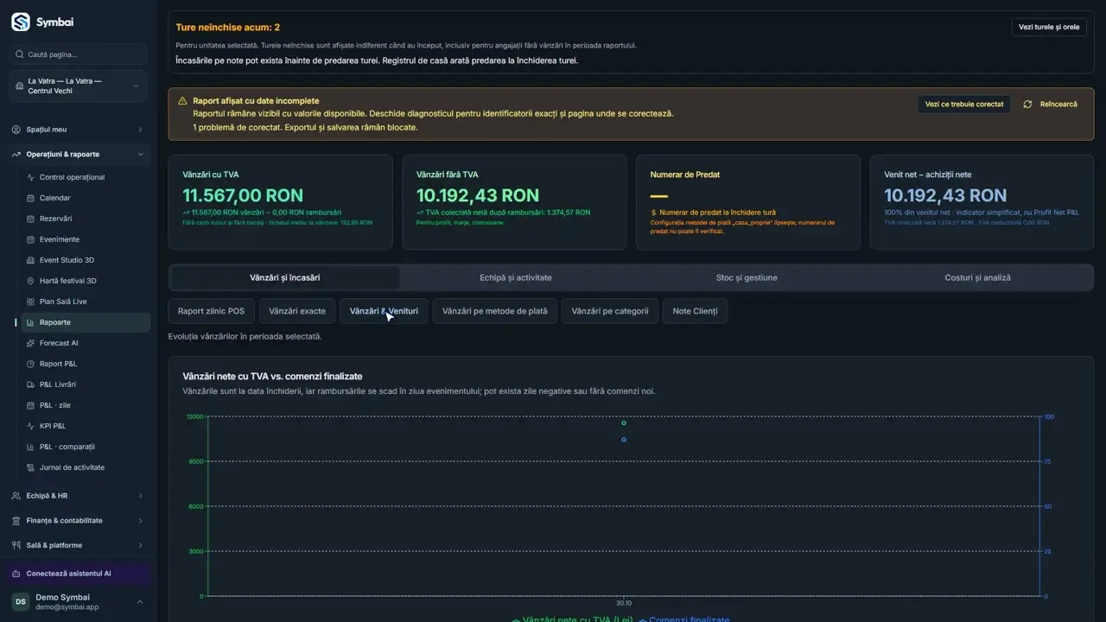
Task: Click Conectează asistentul AI button
Action: (x=78, y=574)
